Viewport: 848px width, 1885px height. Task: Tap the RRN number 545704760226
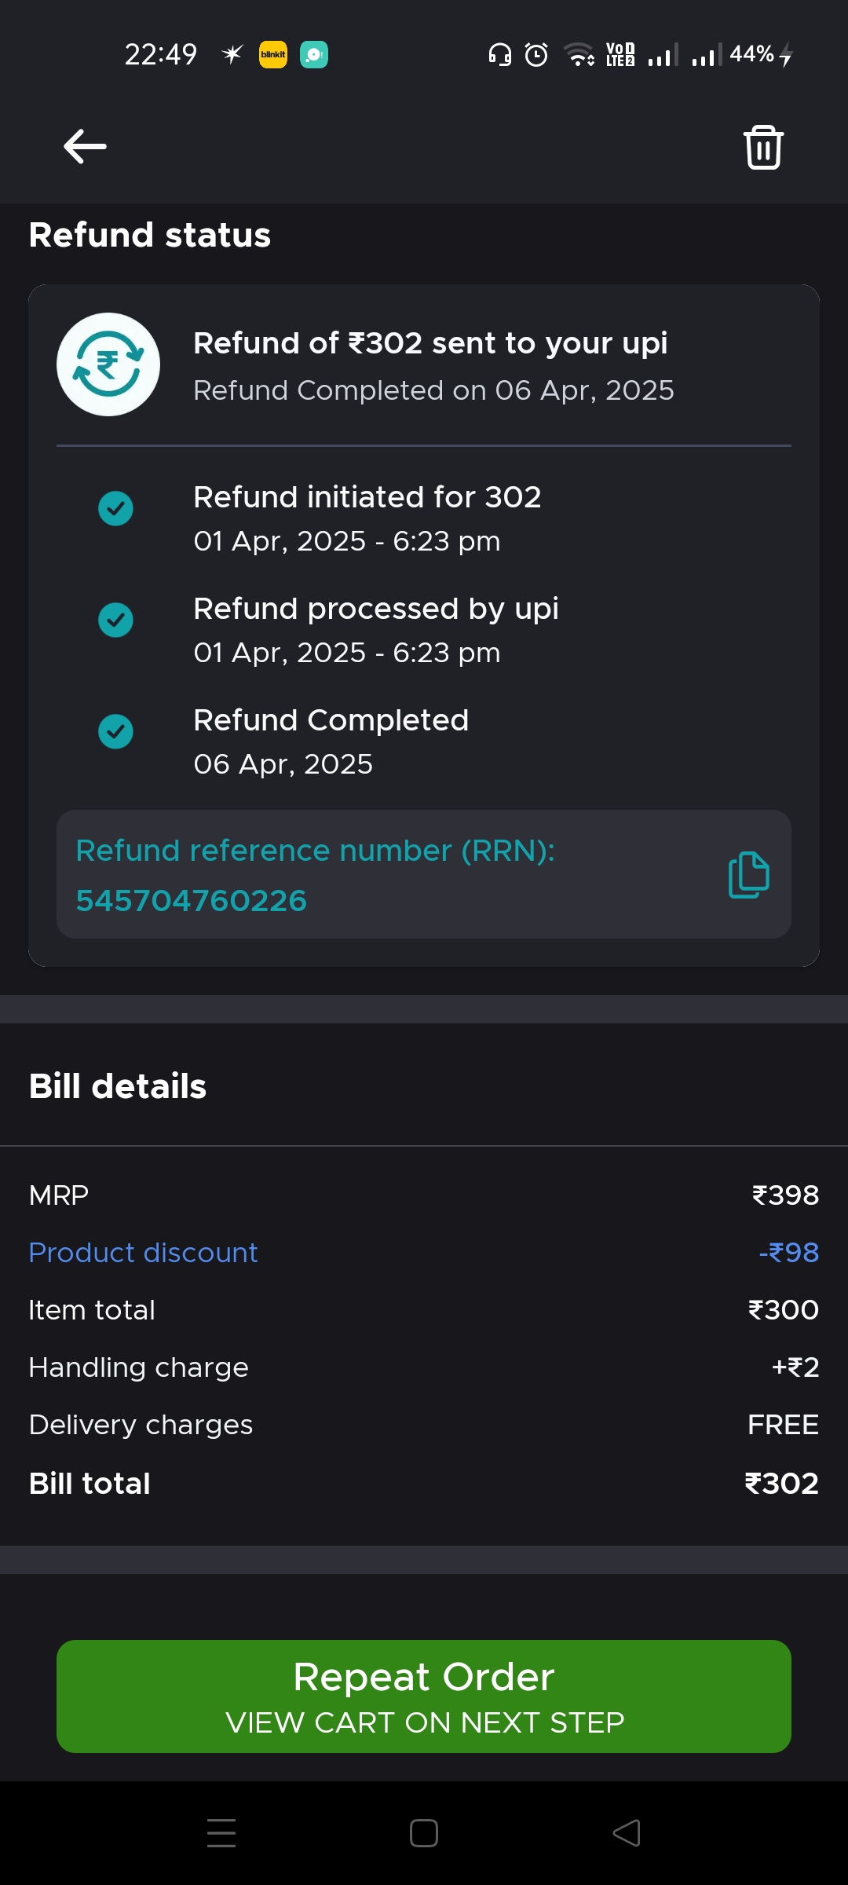tap(192, 901)
